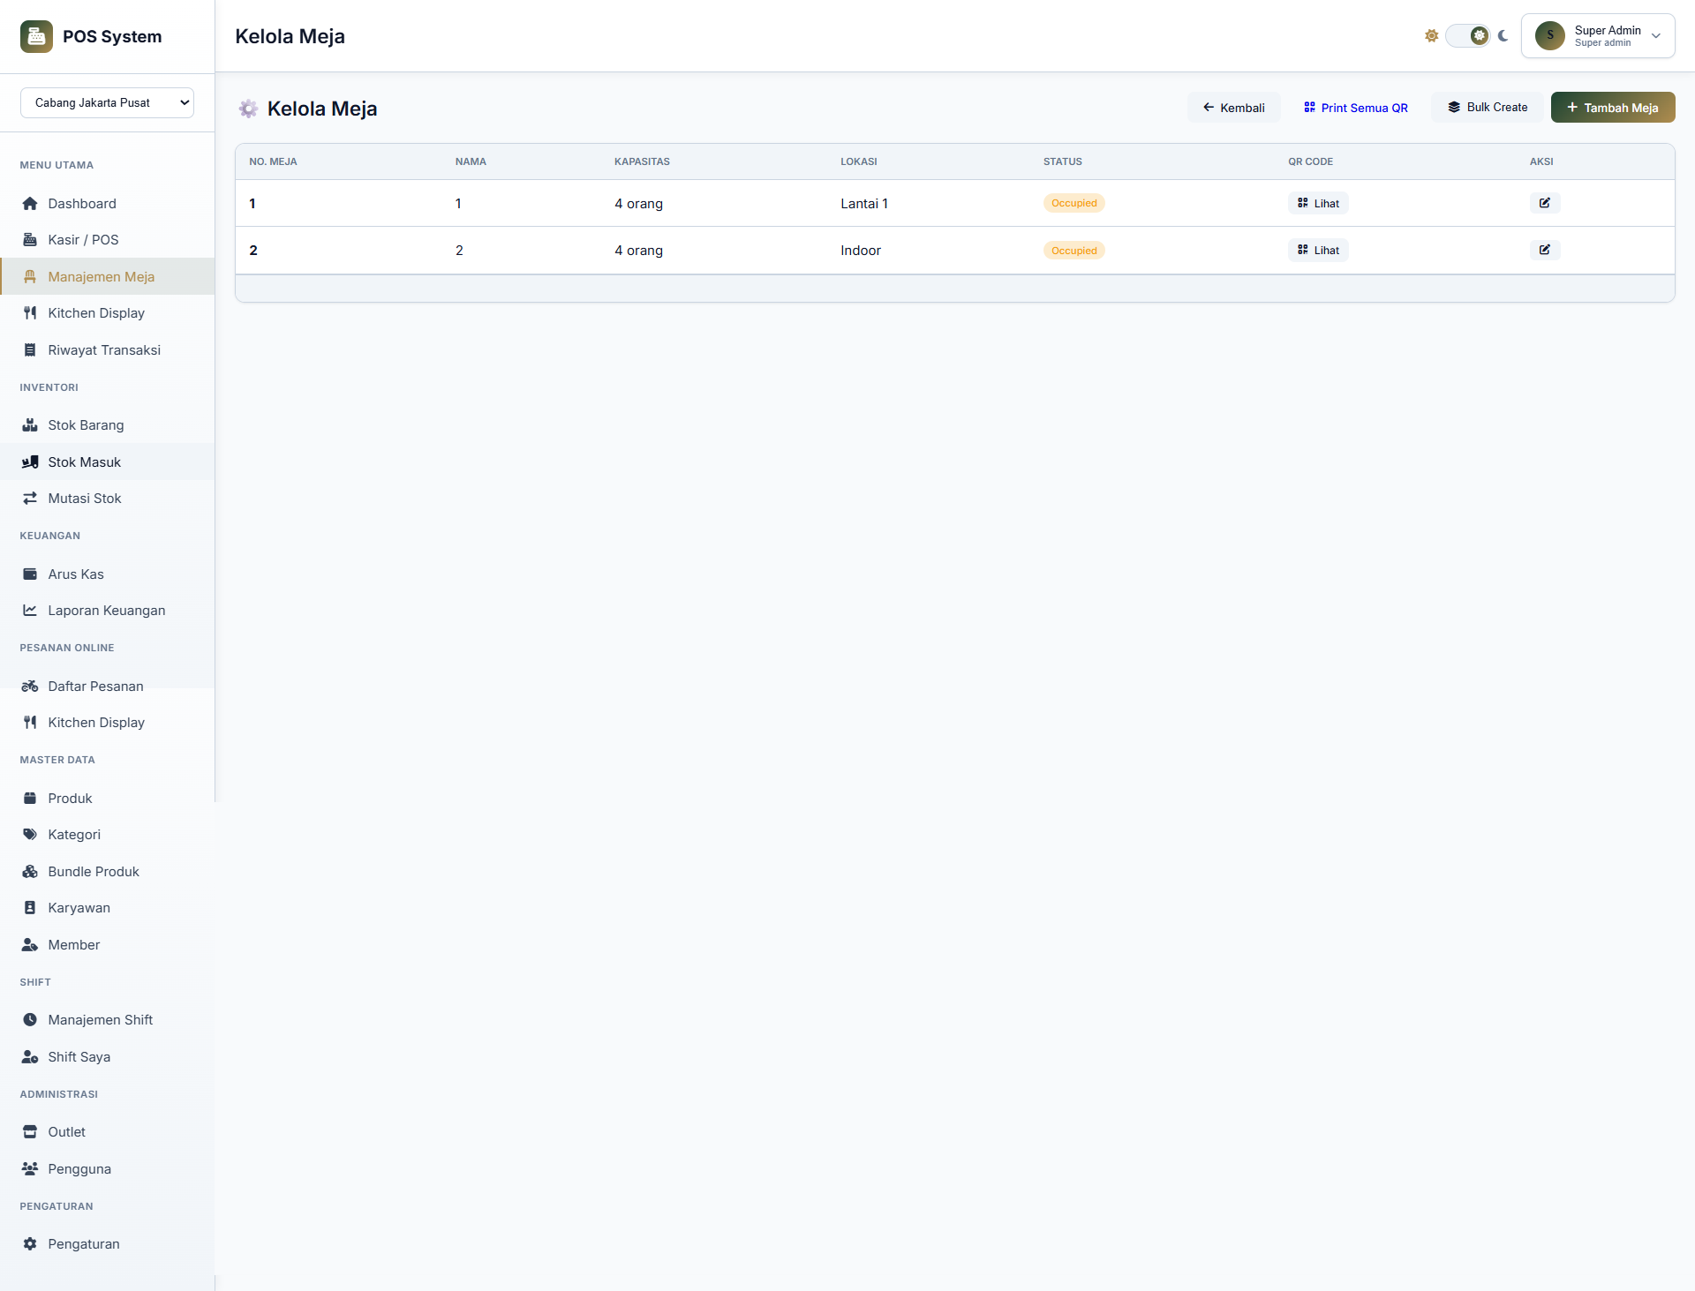
Task: Select the Kasir / POS menu icon
Action: [x=29, y=239]
